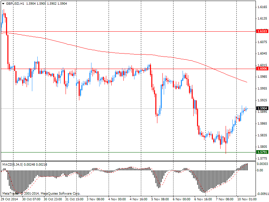Click the 29 Oct 2014 time label
Image resolution: width=269 pixels, height=202 pixels.
tap(10, 199)
